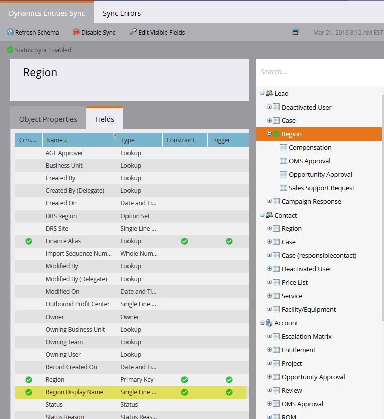
Task: Select the Outbound Profit Center row
Action: [132, 304]
